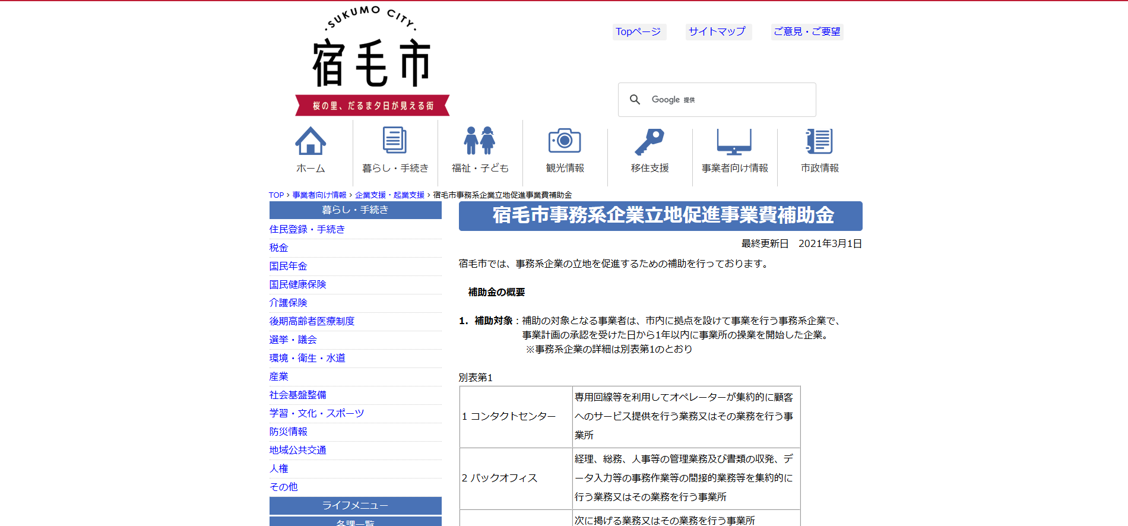
Task: Open the 暮らし・手続き document icon
Action: point(395,141)
